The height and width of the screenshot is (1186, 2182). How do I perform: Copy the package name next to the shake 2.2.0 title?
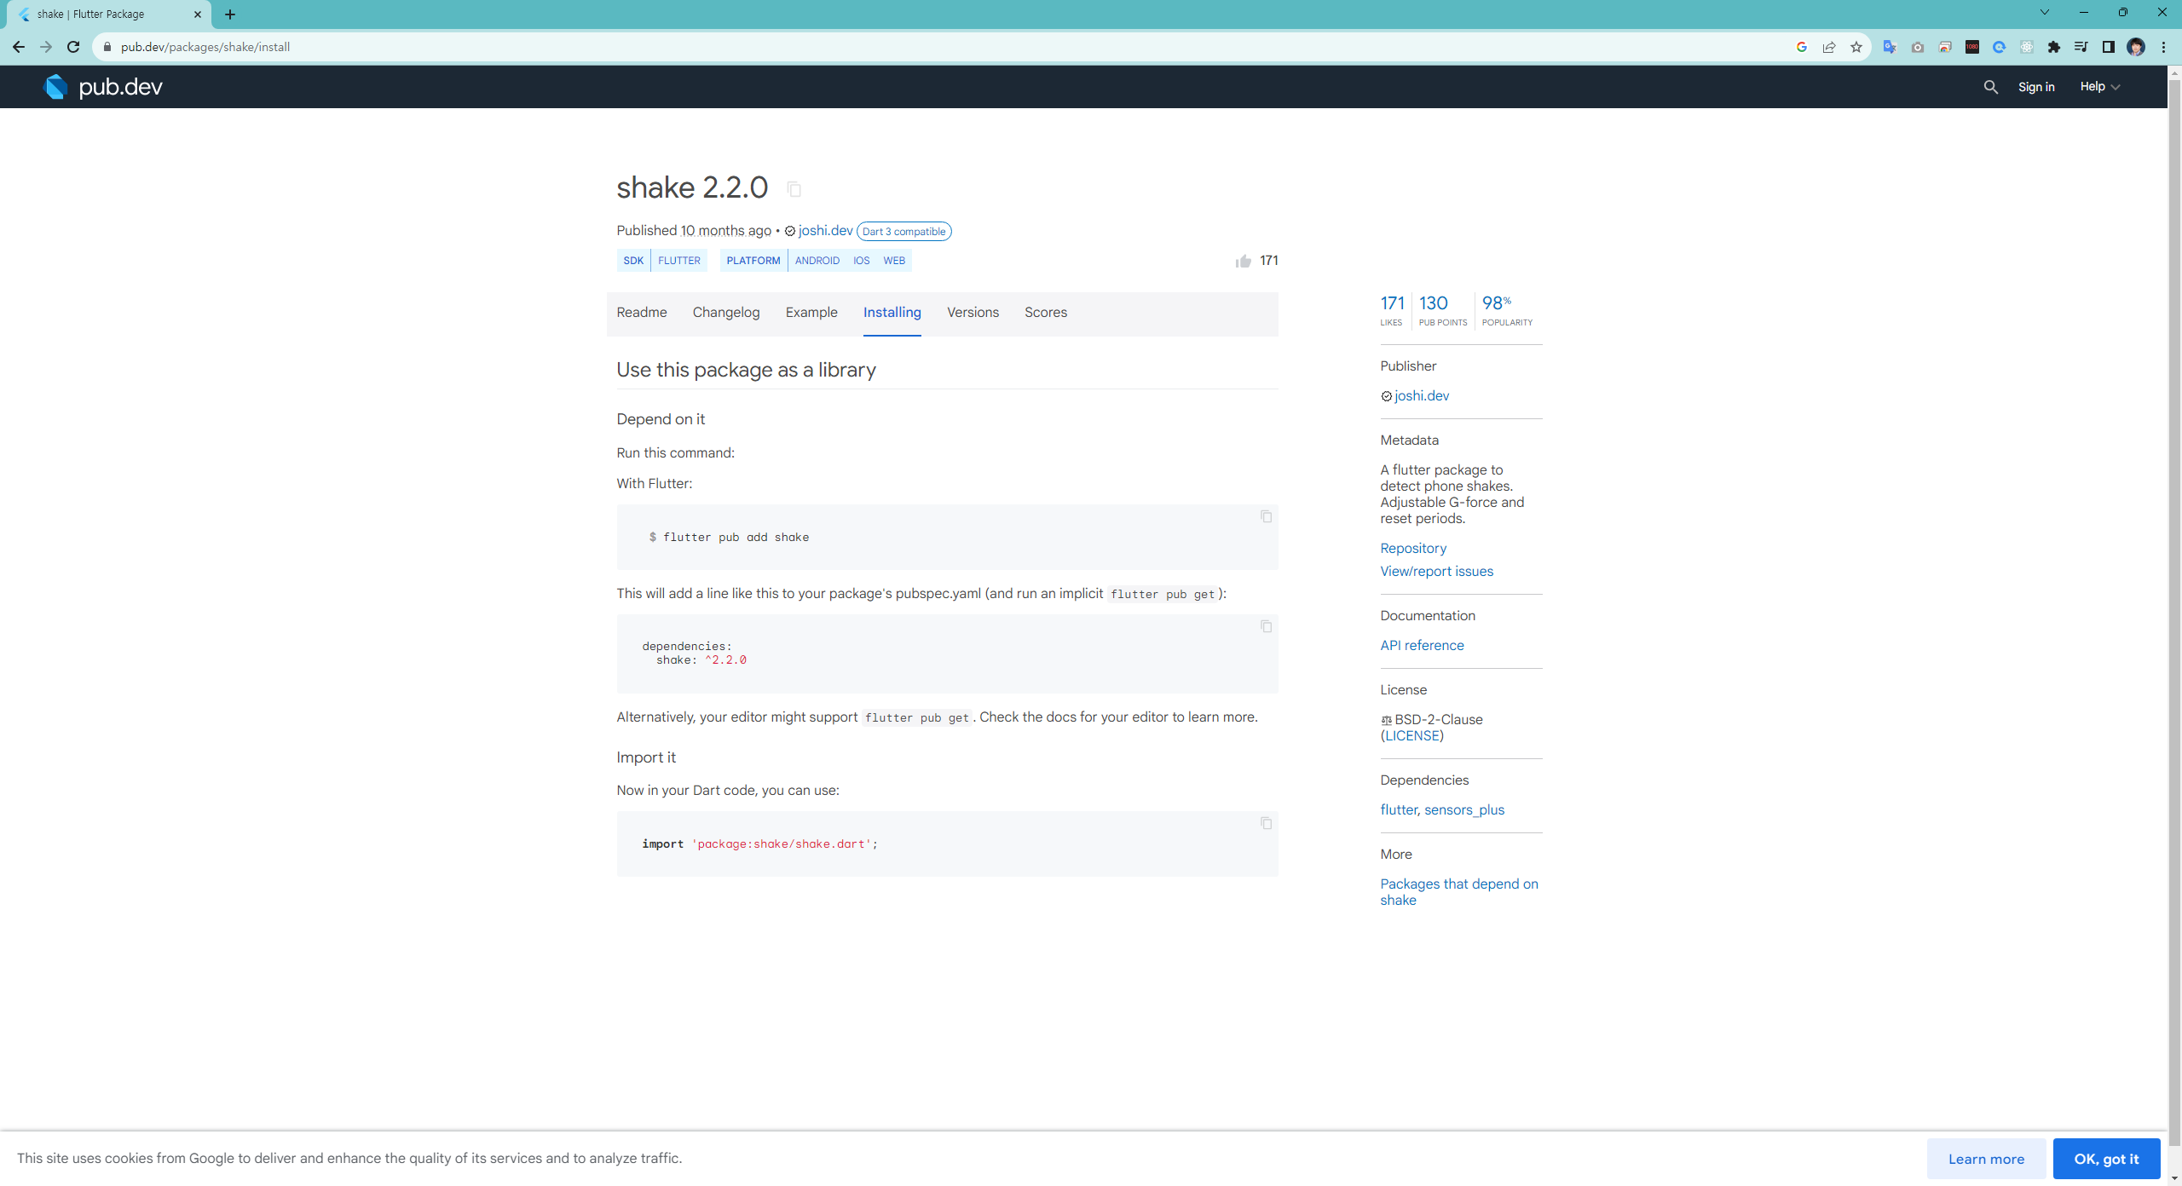[794, 189]
